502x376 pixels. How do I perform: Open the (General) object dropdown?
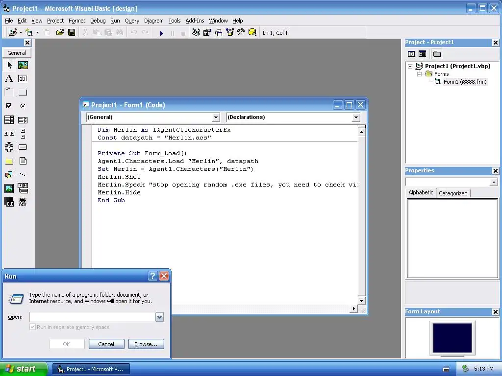pos(216,117)
